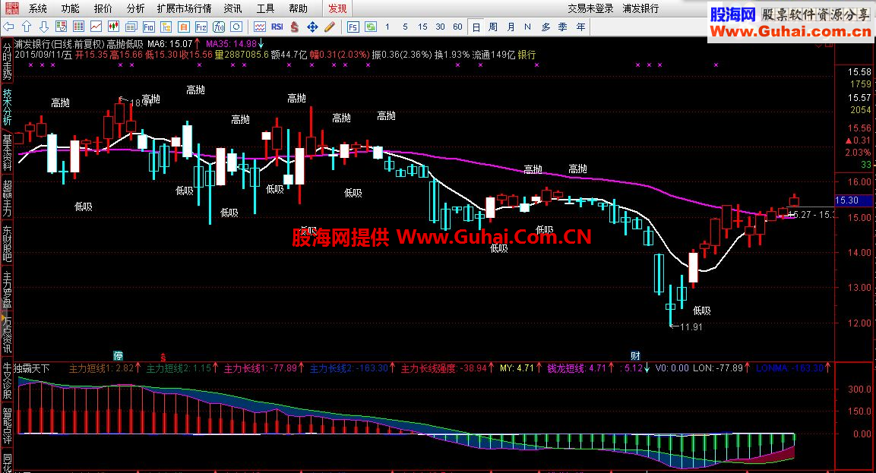This screenshot has width=876, height=473.
Task: Open 牛叉诊股 sidebar tab
Action: (7, 381)
